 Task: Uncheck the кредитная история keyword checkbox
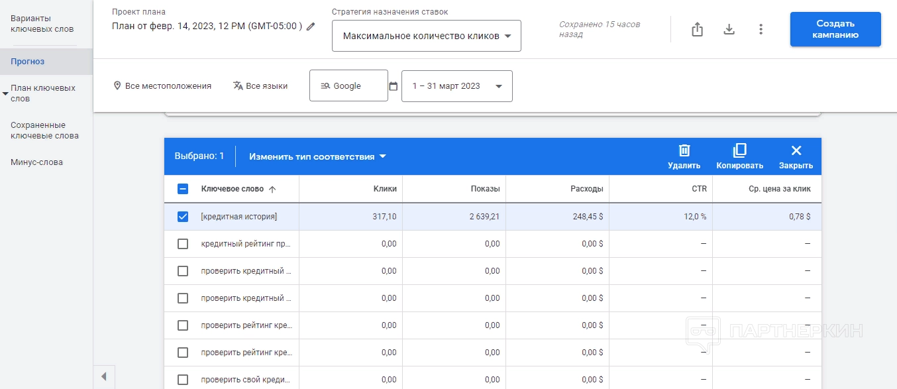point(183,217)
